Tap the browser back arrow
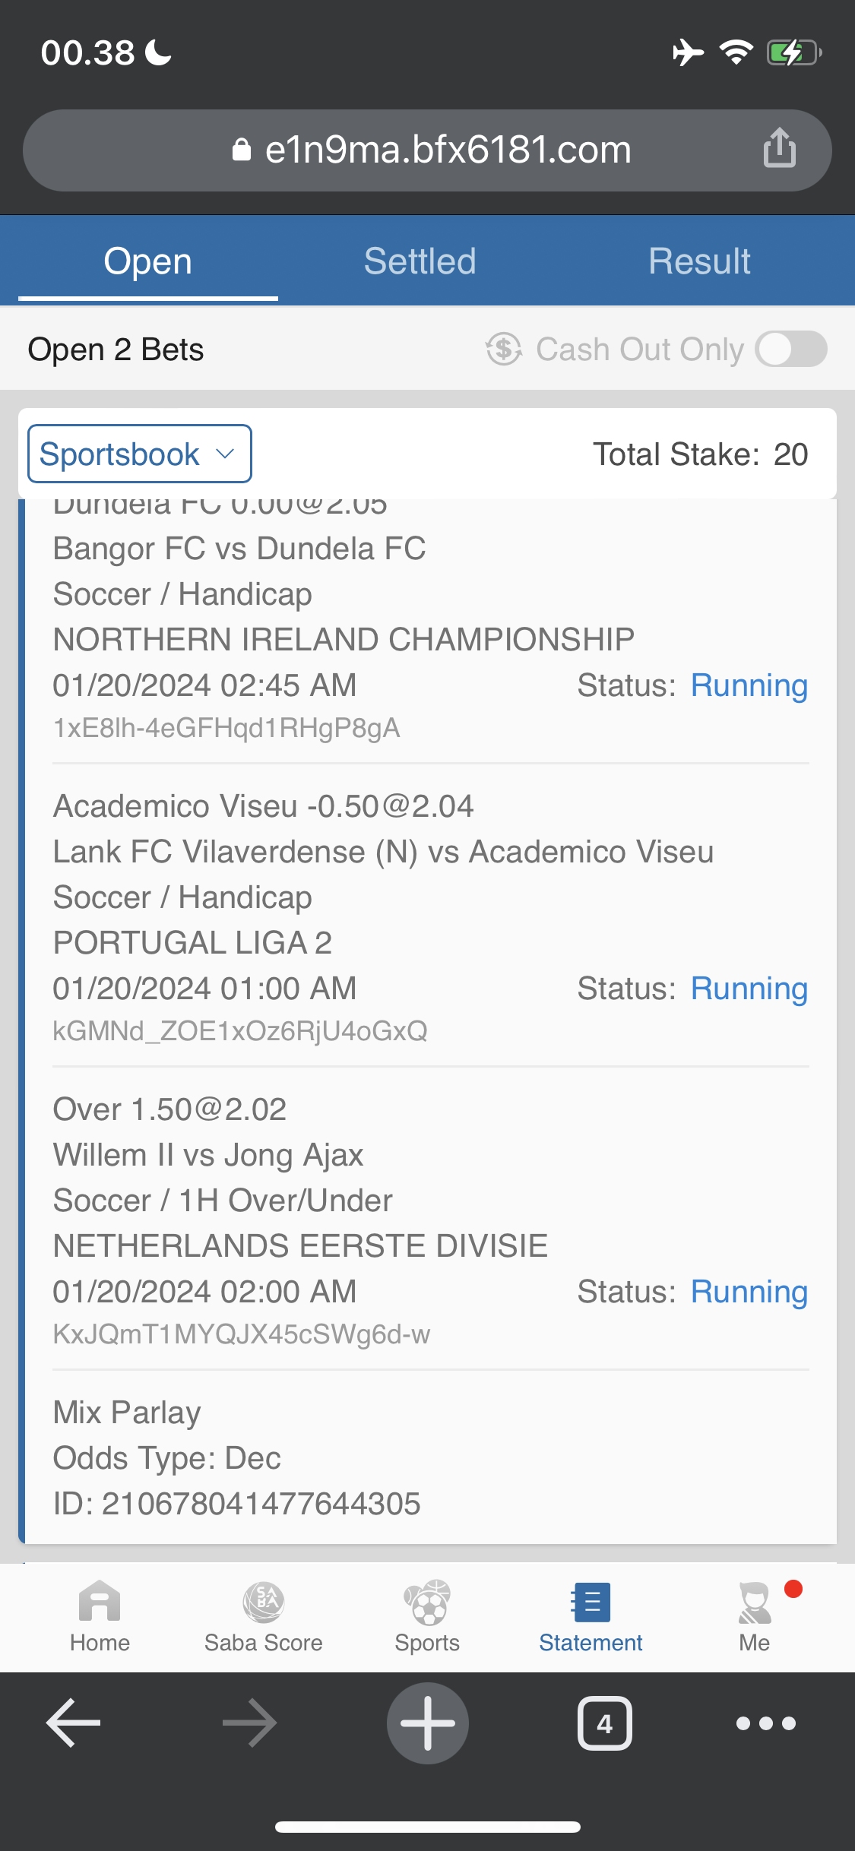 click(74, 1723)
